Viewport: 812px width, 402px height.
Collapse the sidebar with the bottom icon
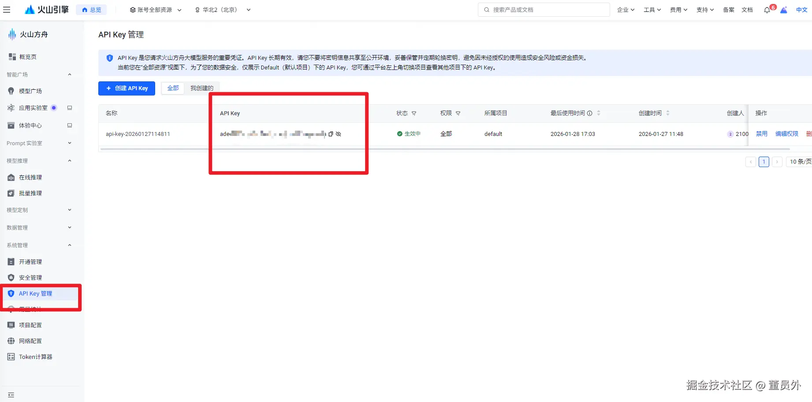(11, 395)
